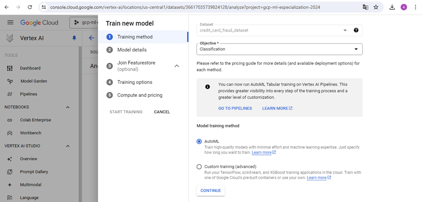Open Model Garden in sidebar

34,81
